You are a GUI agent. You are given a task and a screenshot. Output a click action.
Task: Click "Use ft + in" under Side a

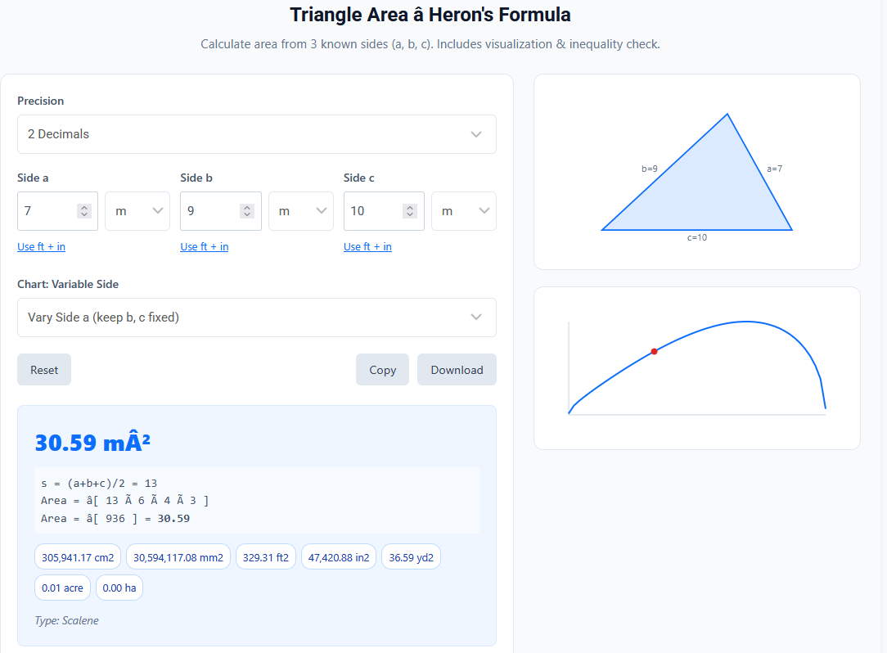(41, 246)
